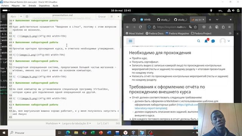Open the clock showing 16 de mai 15:45

tap(121, 11)
